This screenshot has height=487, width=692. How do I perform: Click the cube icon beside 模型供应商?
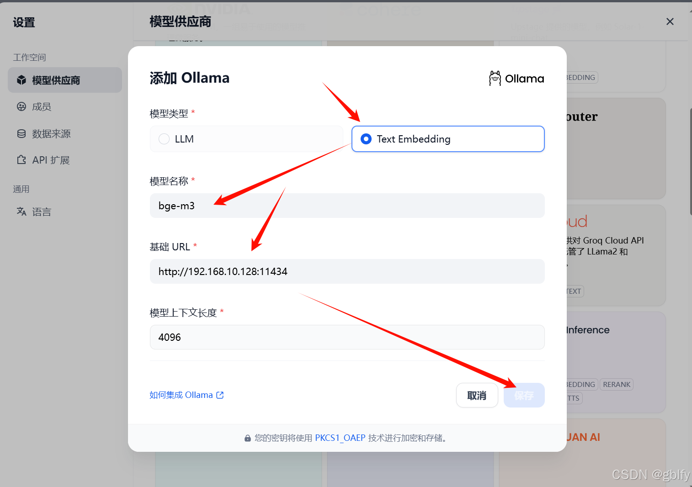pos(21,80)
